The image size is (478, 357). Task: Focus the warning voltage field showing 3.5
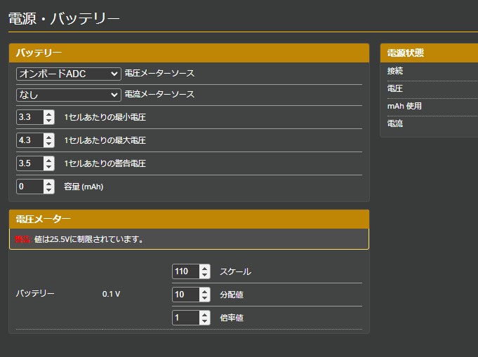pos(30,163)
